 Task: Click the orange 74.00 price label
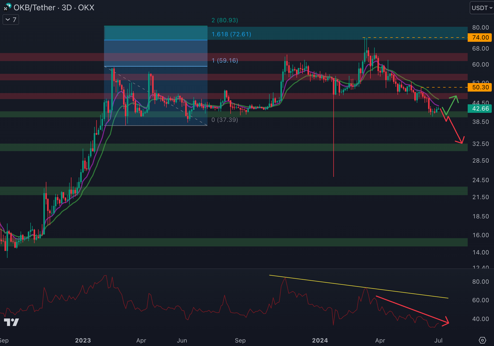pyautogui.click(x=480, y=38)
